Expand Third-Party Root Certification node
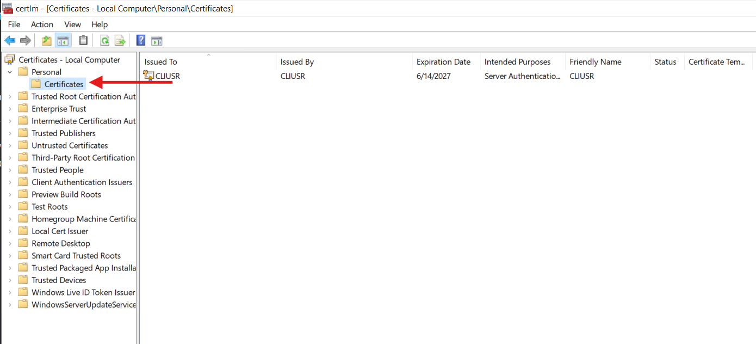The image size is (756, 344). click(x=10, y=158)
